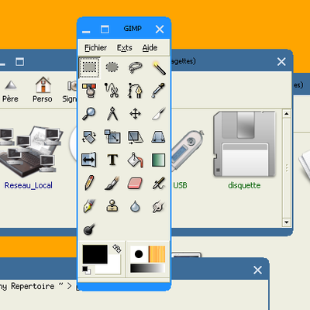Select the Perspective tool
Viewport: 310px width, 310px height.
(158, 137)
